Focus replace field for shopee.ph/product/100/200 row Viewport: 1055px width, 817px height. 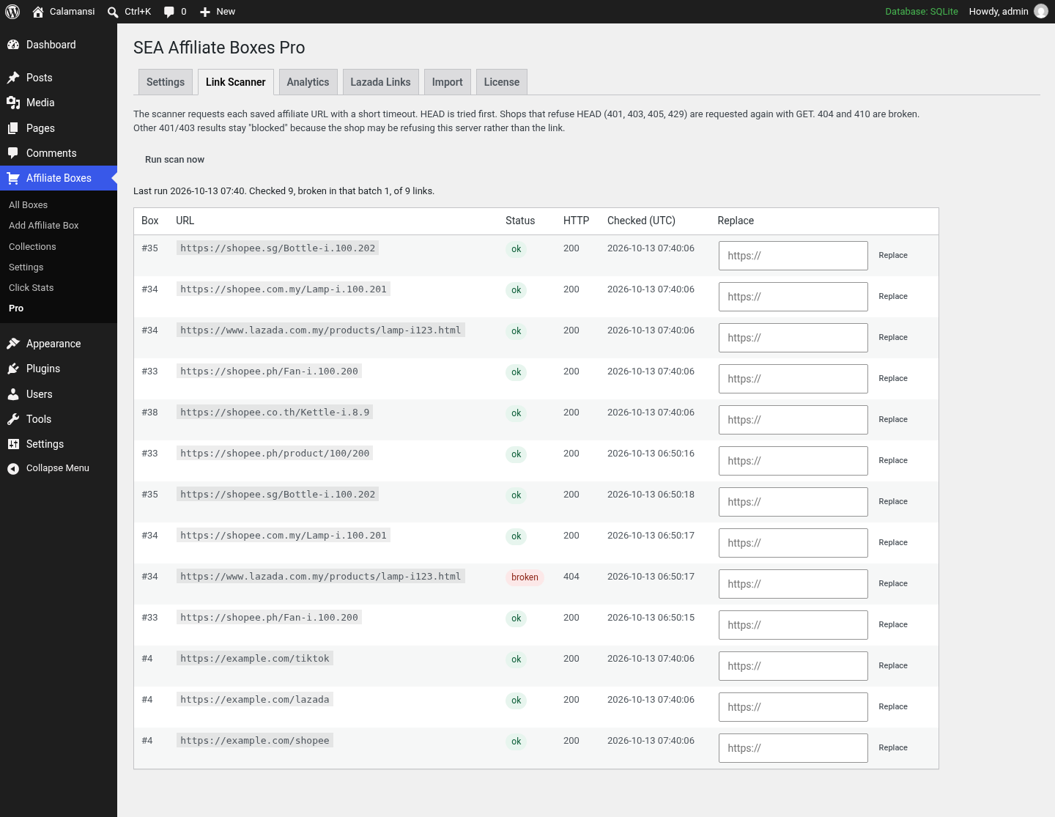[x=793, y=461]
